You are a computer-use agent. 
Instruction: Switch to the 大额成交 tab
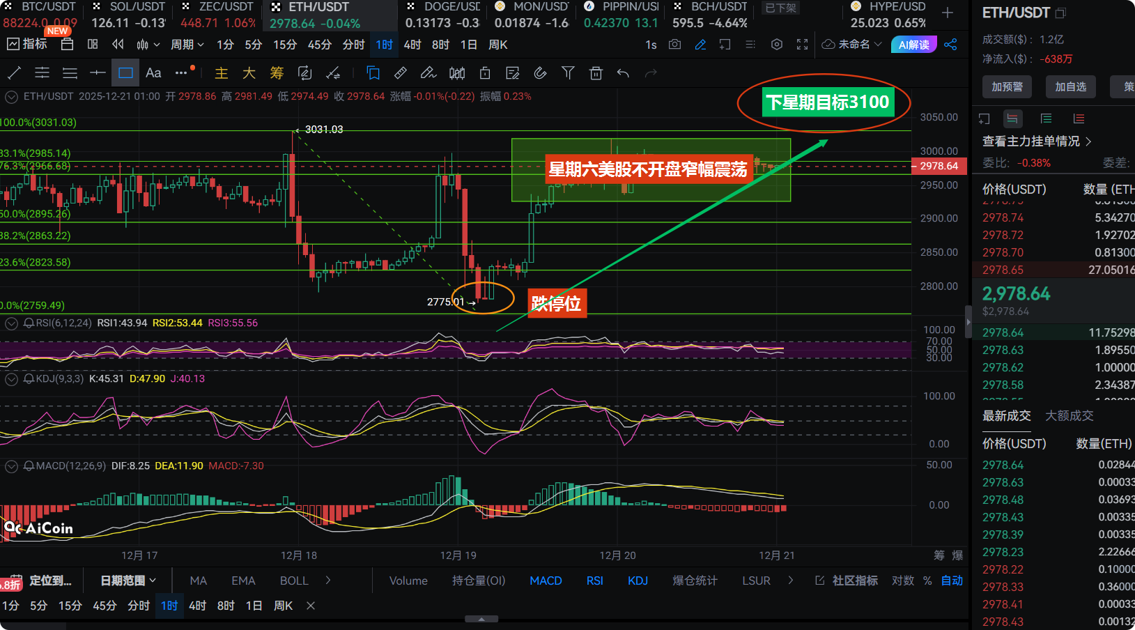[1069, 415]
